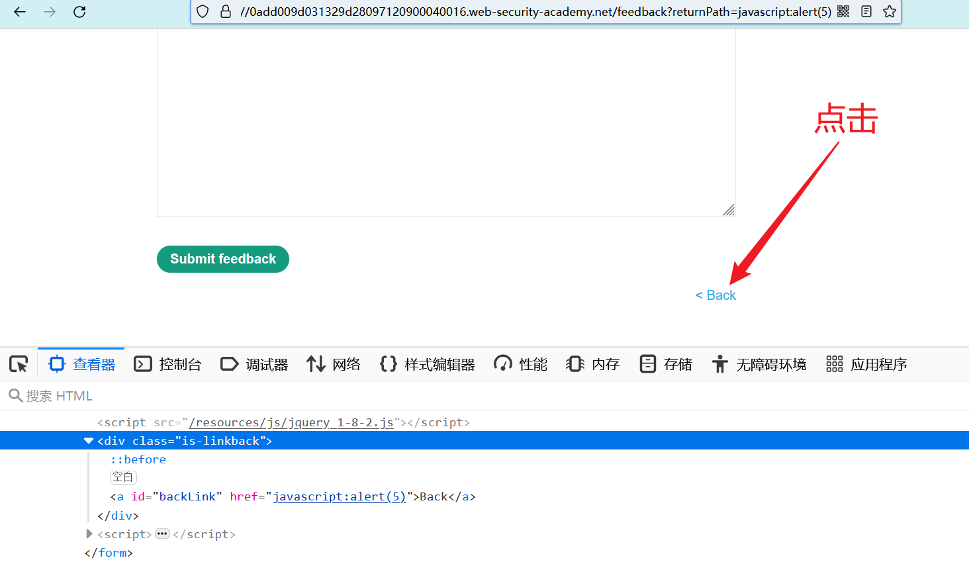Image resolution: width=969 pixels, height=562 pixels.
Task: Click the browser forward arrow
Action: coord(50,12)
